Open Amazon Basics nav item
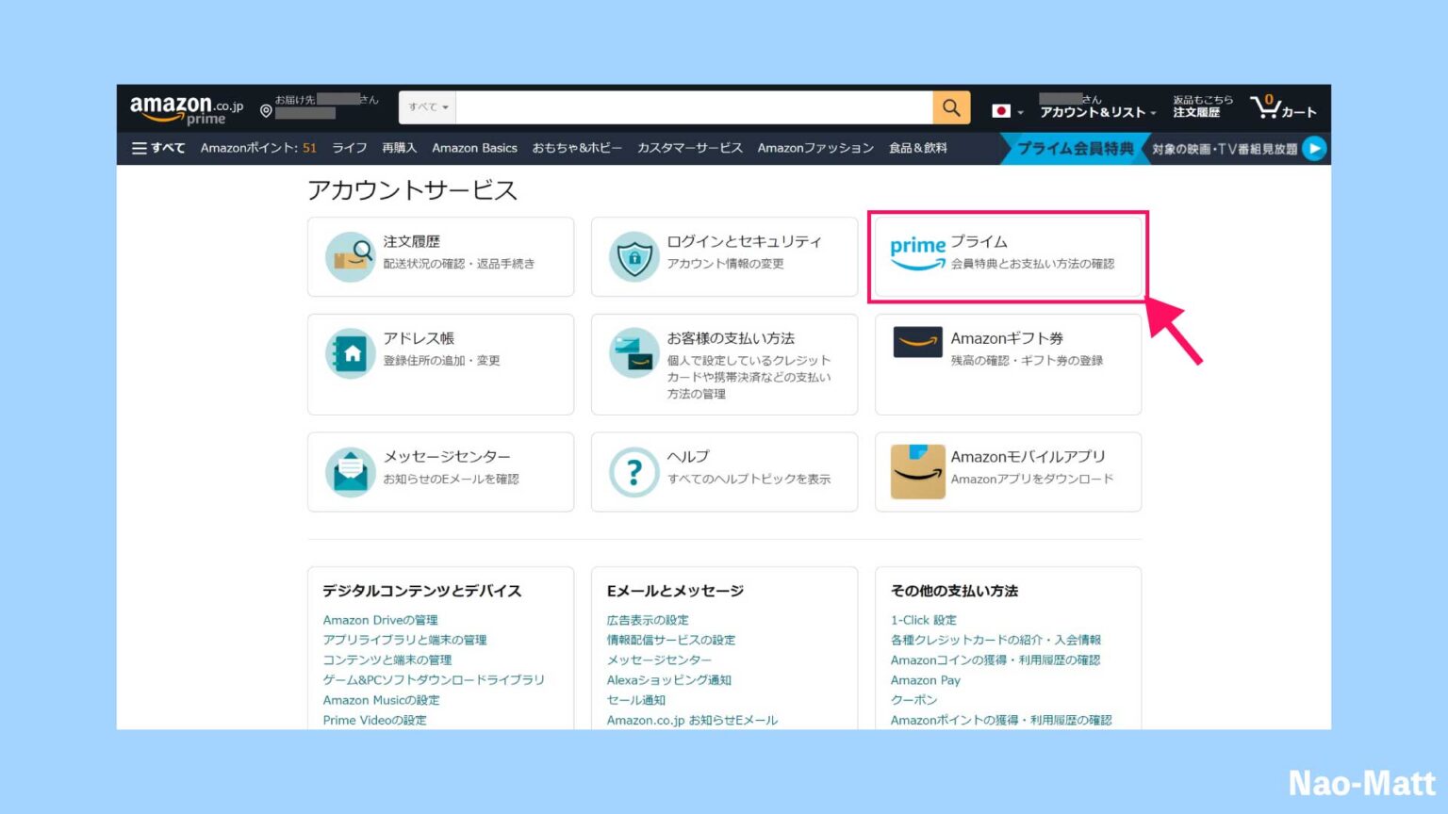The width and height of the screenshot is (1448, 814). 474,148
